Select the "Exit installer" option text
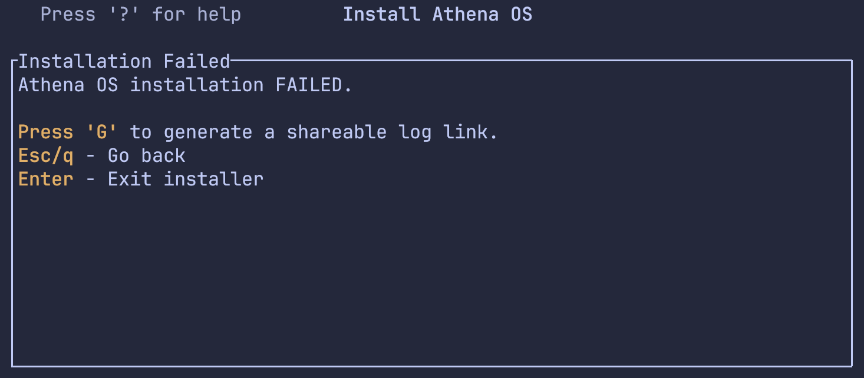 click(186, 179)
